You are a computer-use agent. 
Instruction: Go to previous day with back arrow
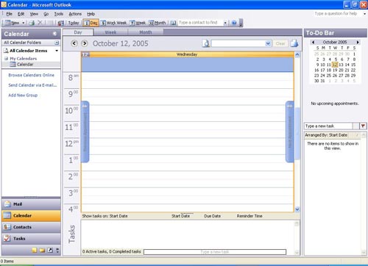74,43
